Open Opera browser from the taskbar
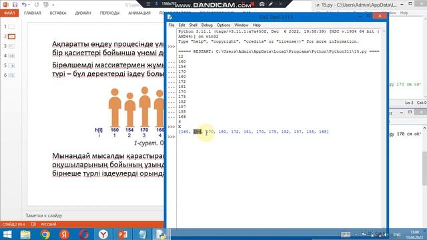427x240 pixels. 84,234
